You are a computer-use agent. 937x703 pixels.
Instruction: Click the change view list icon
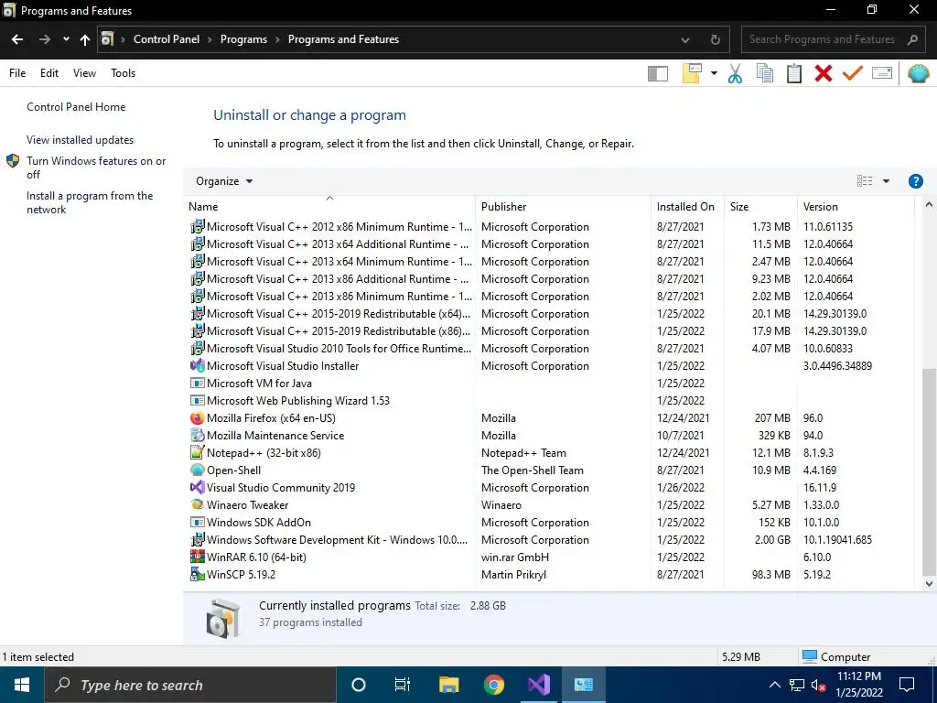click(x=865, y=181)
